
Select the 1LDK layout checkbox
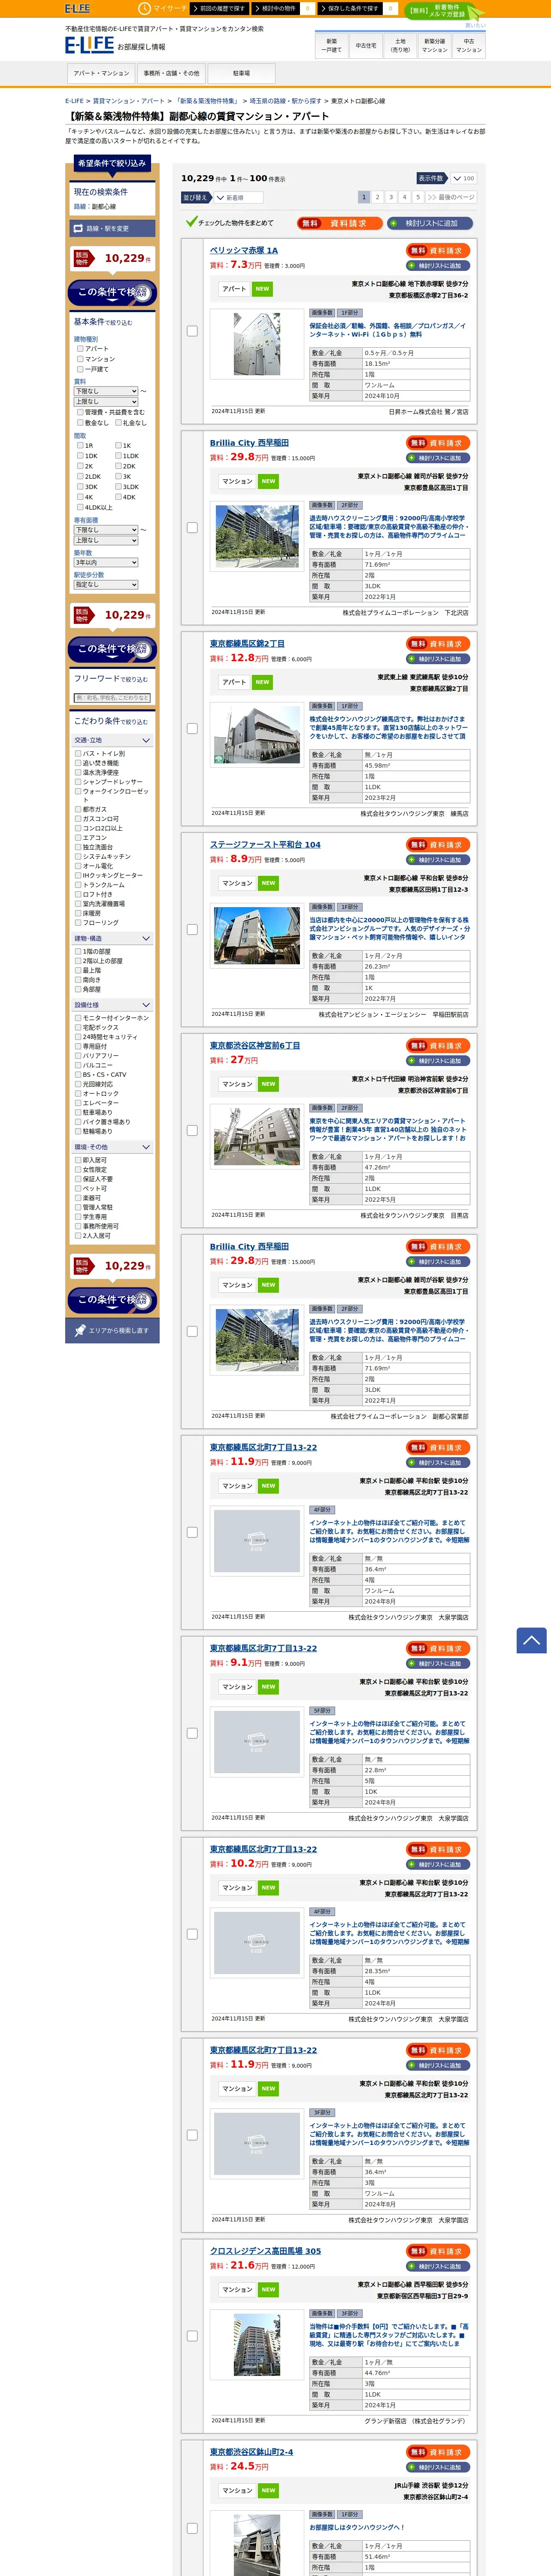coord(118,456)
